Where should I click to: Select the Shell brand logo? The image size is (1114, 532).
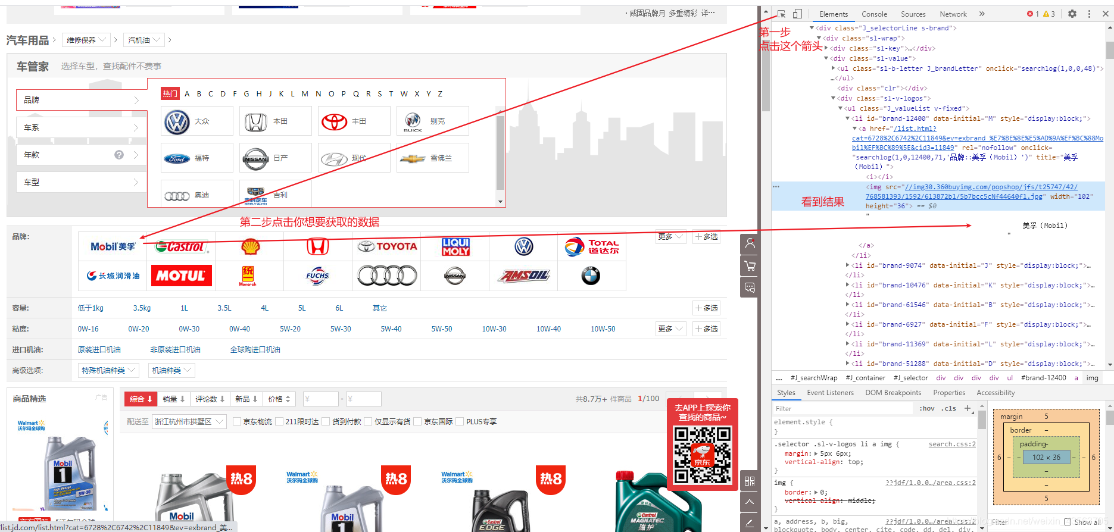pos(250,246)
